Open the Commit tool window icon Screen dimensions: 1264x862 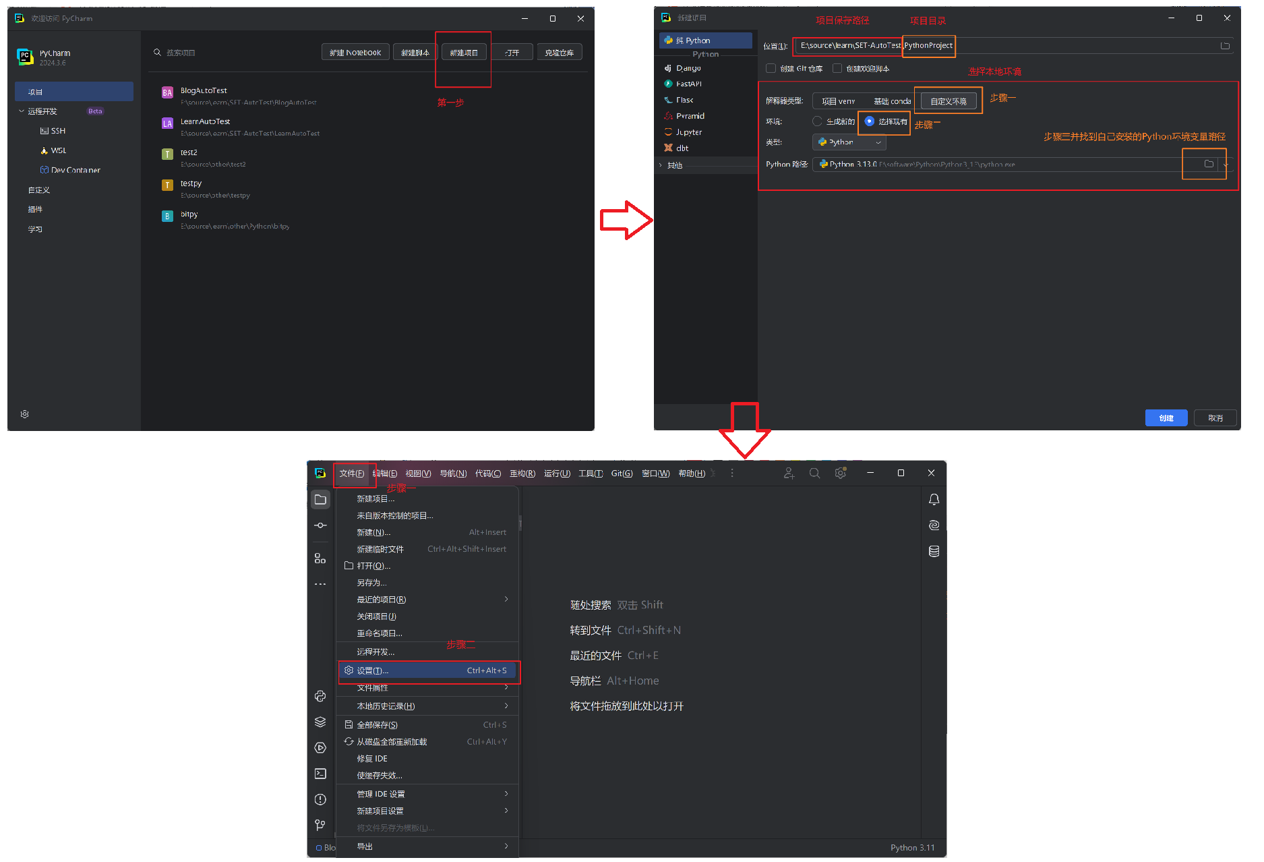coord(320,525)
